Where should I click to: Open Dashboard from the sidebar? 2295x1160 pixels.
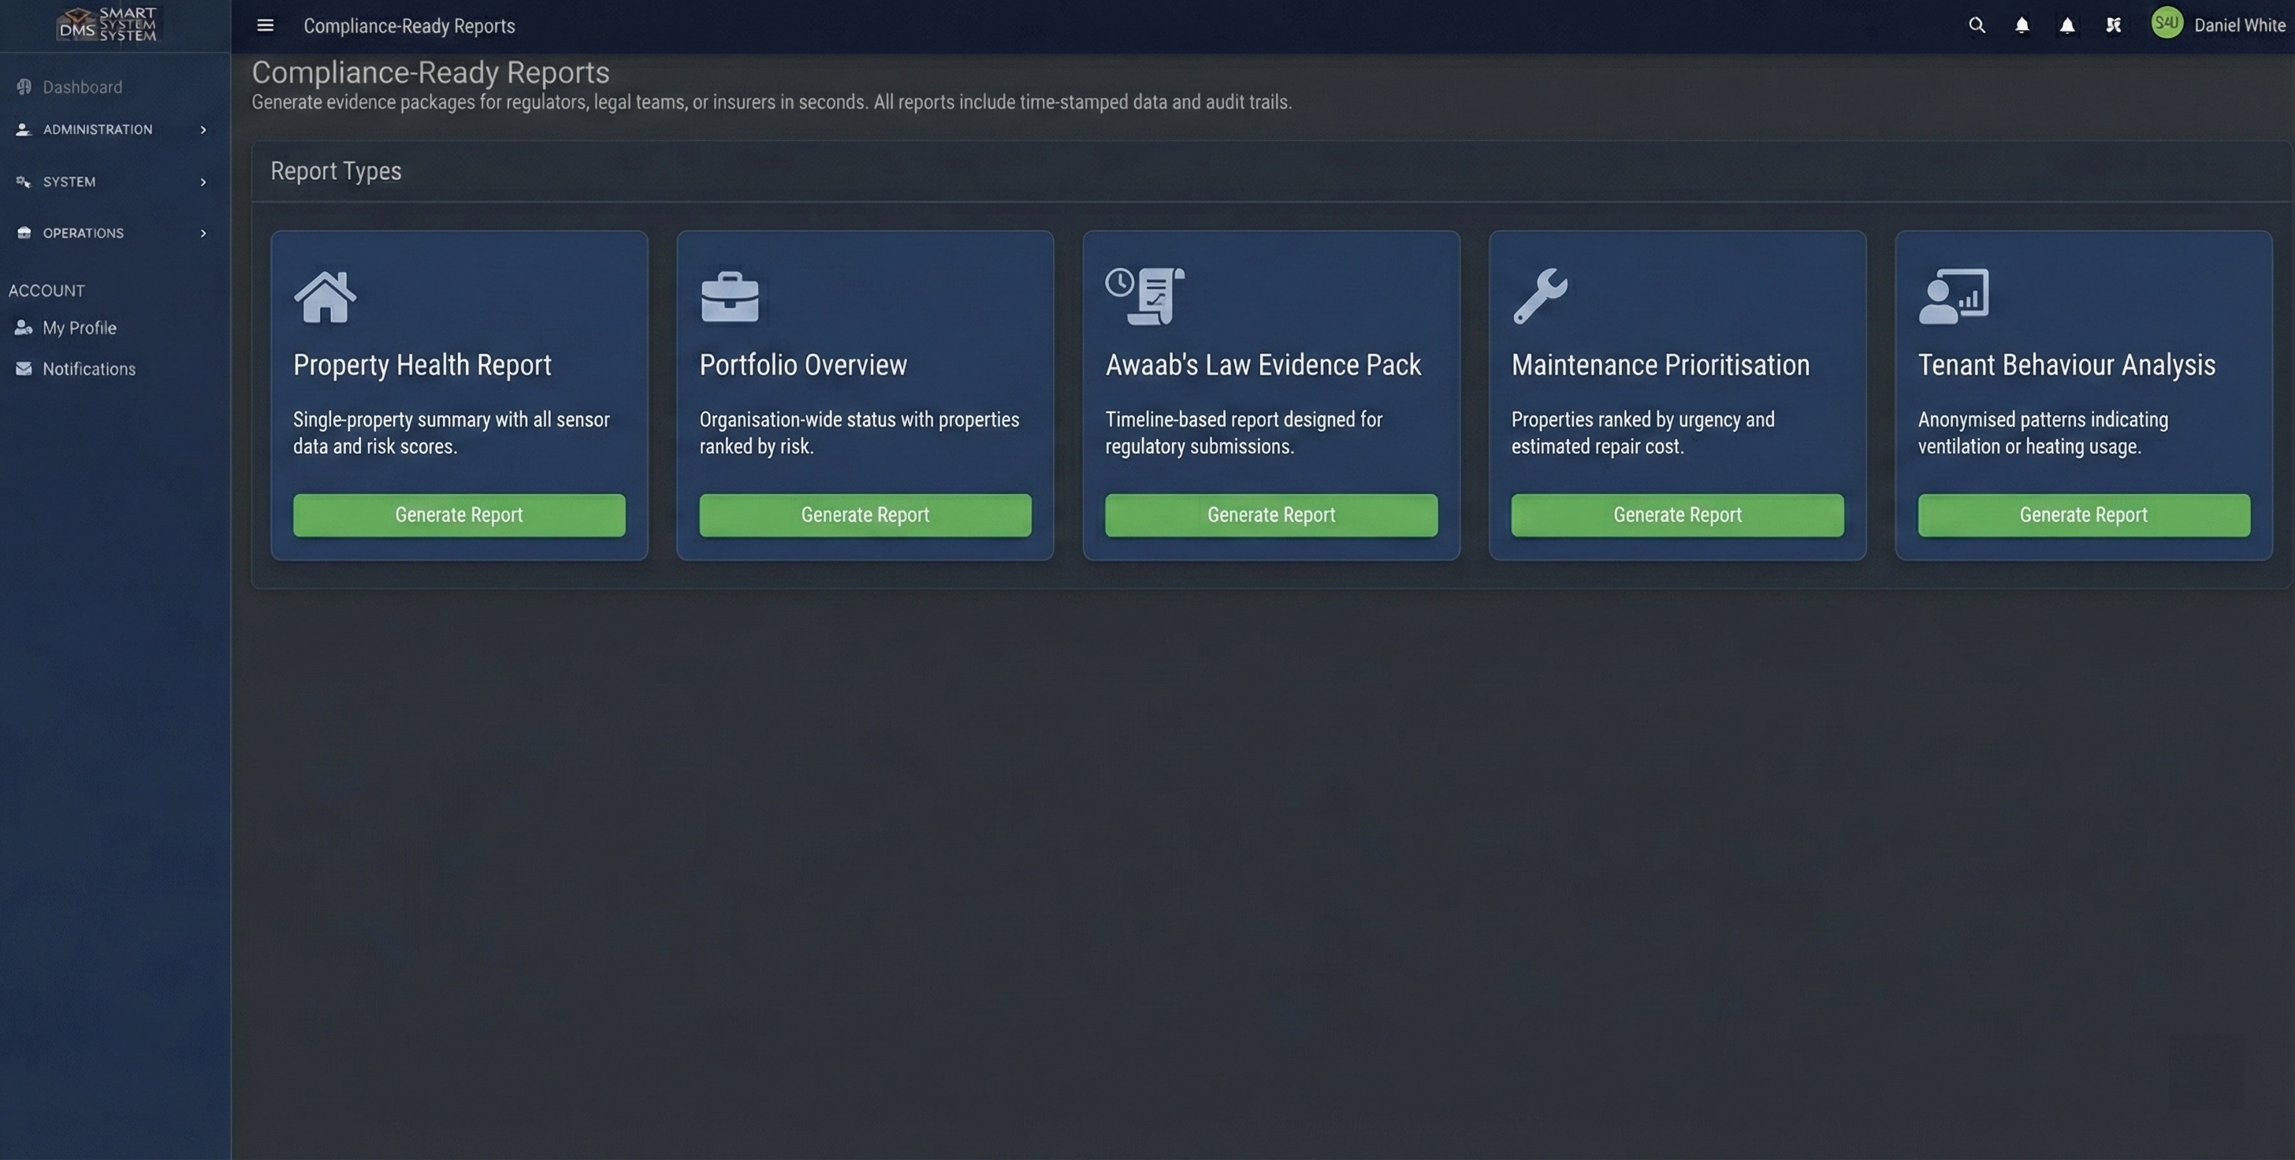(82, 87)
